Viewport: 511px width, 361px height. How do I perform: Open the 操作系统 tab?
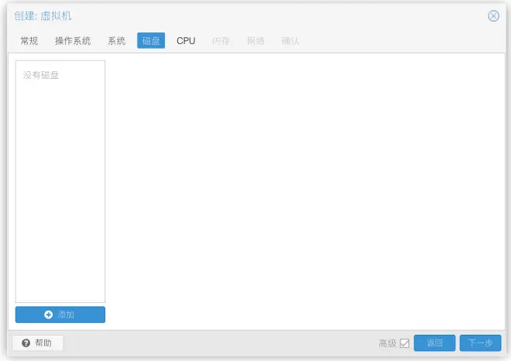73,41
